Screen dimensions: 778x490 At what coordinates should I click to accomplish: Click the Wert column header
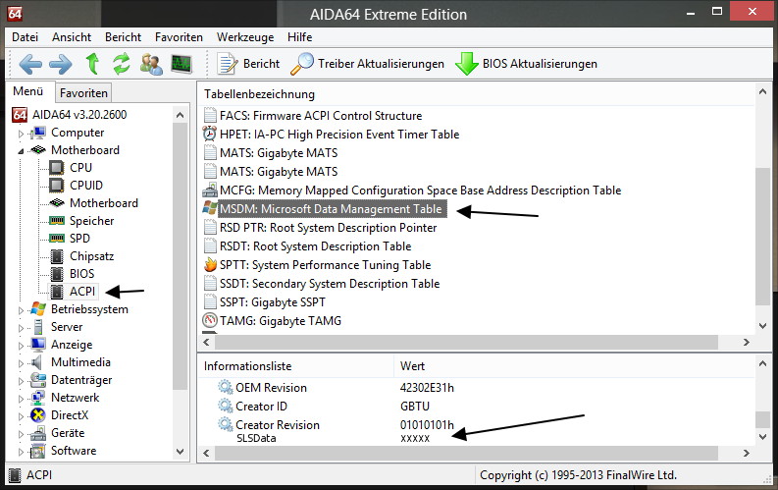412,366
